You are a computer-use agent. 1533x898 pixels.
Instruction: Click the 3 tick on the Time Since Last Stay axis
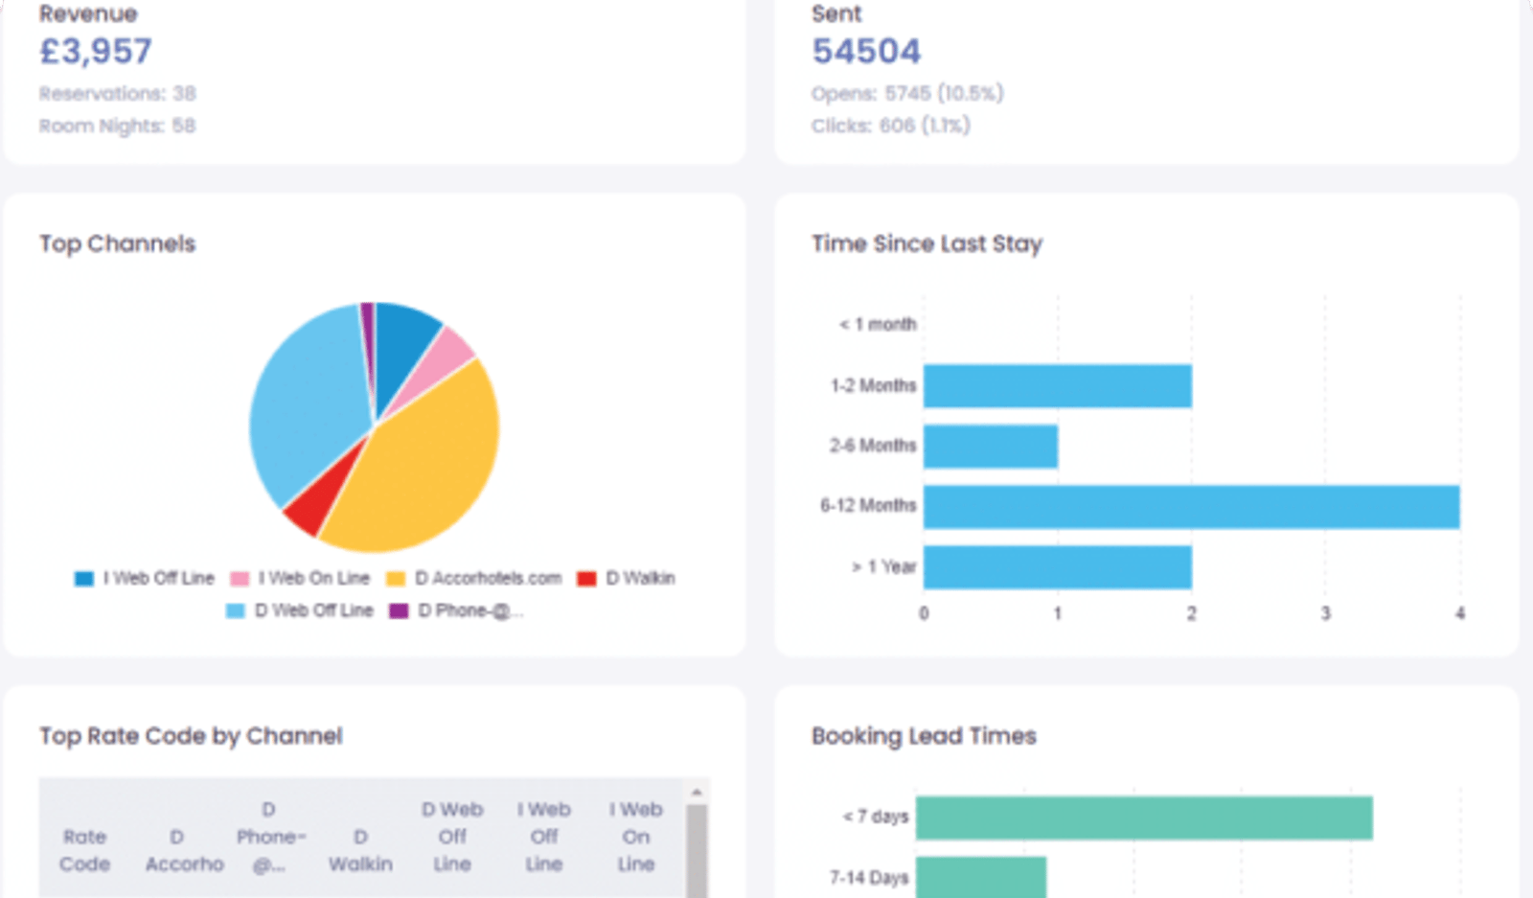pyautogui.click(x=1326, y=613)
